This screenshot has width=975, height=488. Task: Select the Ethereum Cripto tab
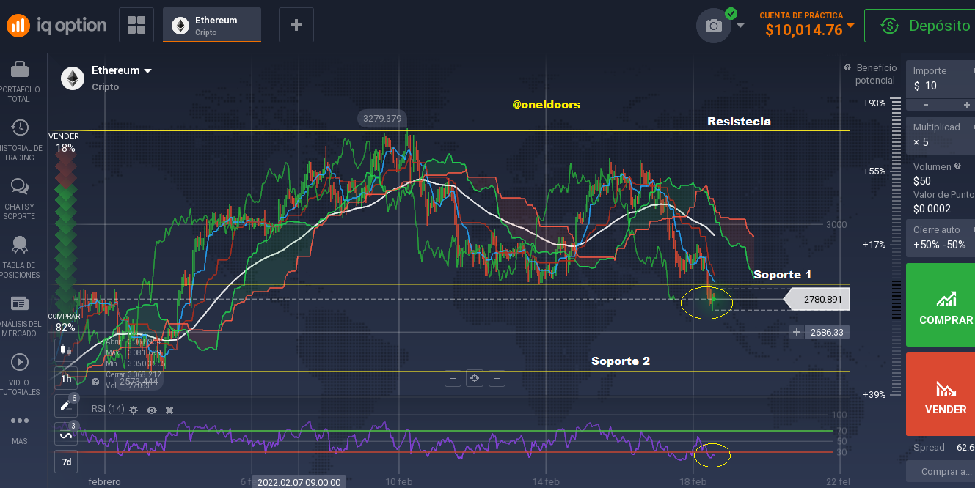point(212,26)
